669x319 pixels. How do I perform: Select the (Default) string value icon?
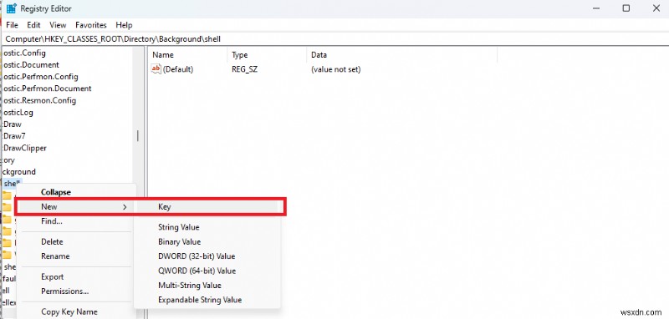[x=156, y=69]
